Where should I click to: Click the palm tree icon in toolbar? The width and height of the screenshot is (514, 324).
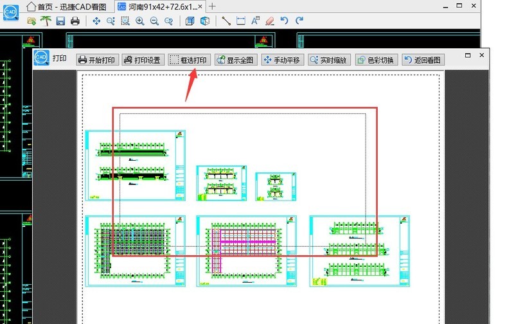pos(46,21)
